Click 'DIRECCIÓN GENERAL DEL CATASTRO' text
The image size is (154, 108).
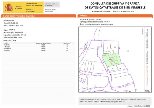click(x=51, y=10)
